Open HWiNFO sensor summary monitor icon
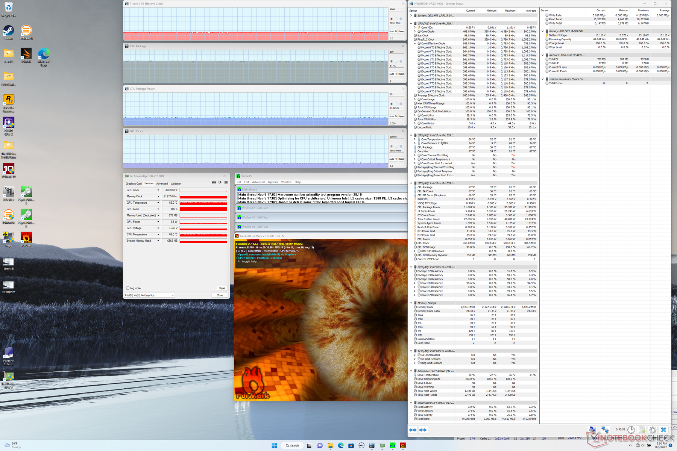 pyautogui.click(x=593, y=430)
